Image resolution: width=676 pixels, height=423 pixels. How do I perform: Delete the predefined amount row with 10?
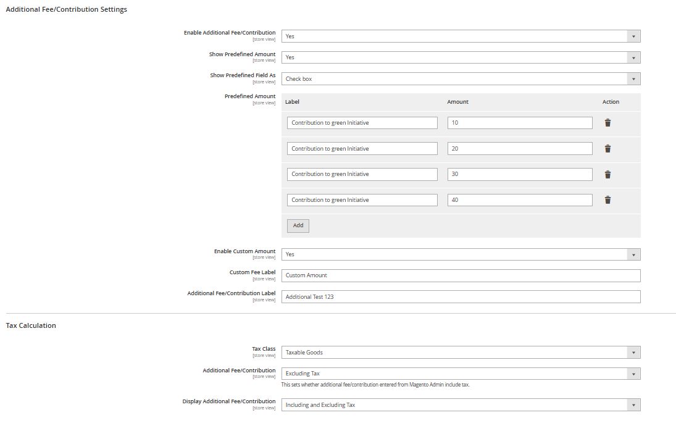click(x=607, y=123)
